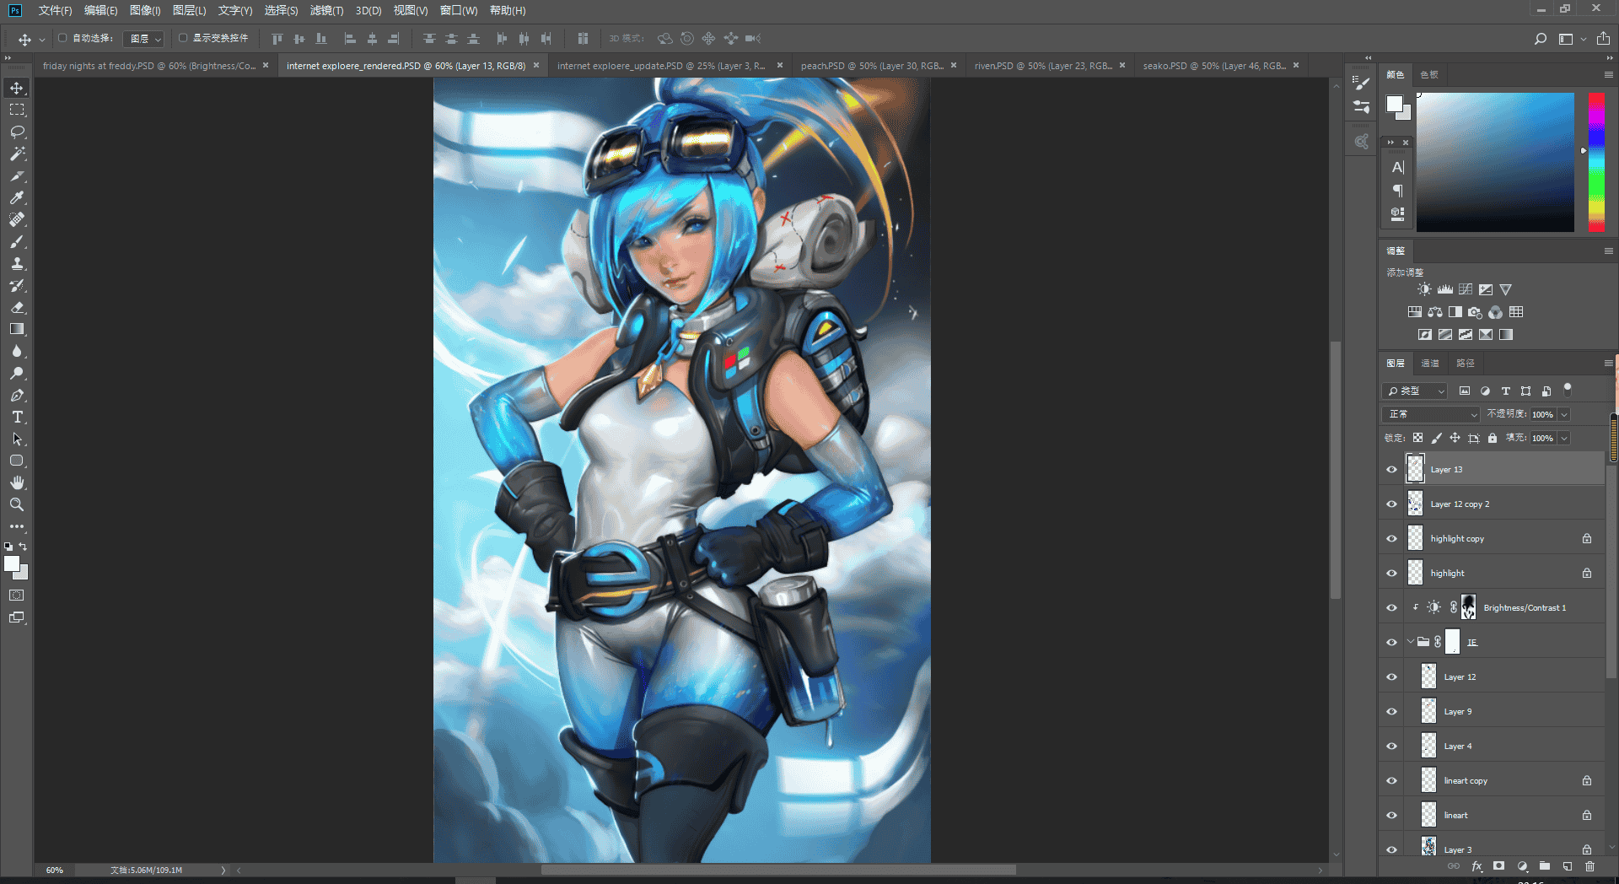The width and height of the screenshot is (1619, 884).
Task: Select the Rectangular Marquee tool
Action: (x=17, y=110)
